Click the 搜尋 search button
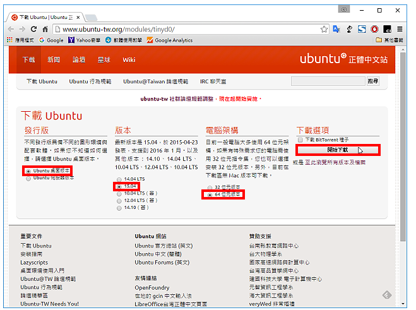Image resolution: width=416 pixels, height=310 pixels. (372, 81)
